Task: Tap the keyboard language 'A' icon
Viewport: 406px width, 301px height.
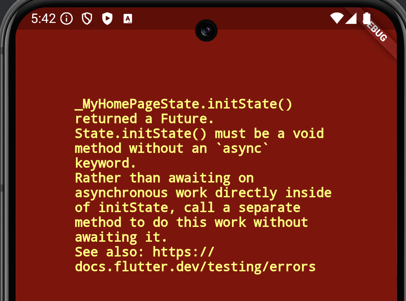Action: click(x=128, y=19)
